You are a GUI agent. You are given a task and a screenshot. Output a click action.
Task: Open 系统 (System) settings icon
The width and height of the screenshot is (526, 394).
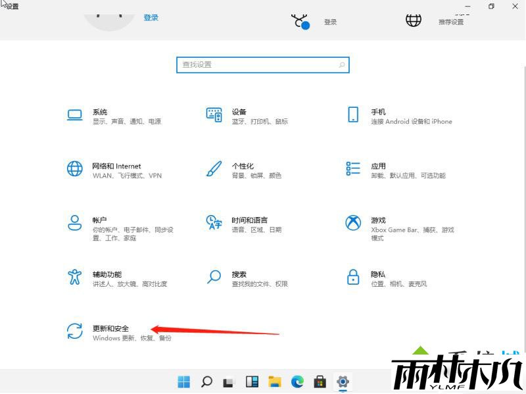coord(75,116)
